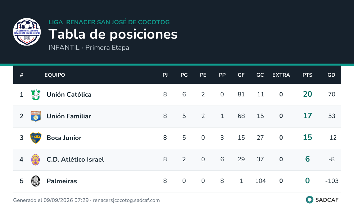Click the C.D. Atlético Israel crest
The height and width of the screenshot is (217, 354).
[36, 159]
